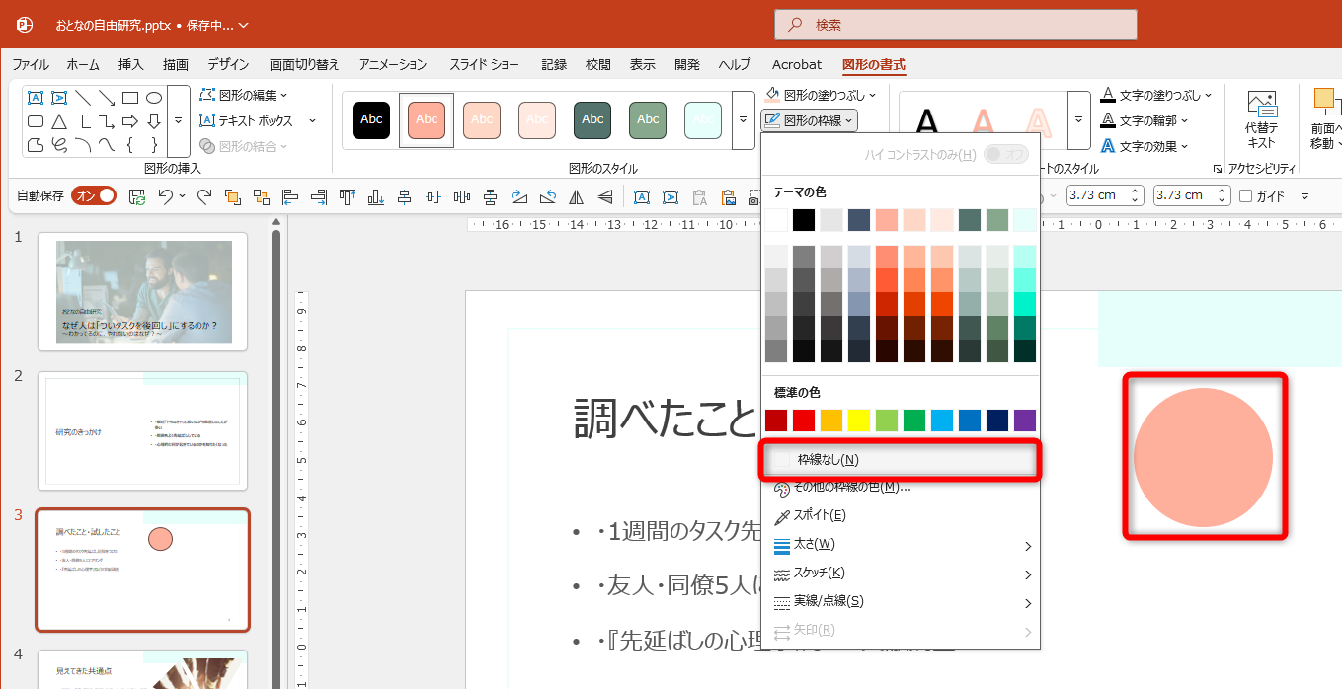The image size is (1342, 689).
Task: Check the ガイド (Guides) checkbox
Action: click(x=1246, y=194)
